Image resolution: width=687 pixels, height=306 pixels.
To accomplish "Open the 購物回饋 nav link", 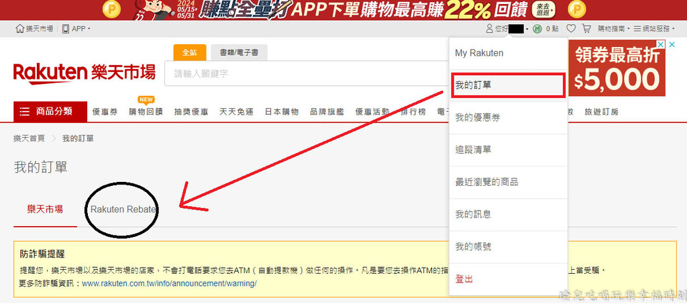I will tap(146, 112).
